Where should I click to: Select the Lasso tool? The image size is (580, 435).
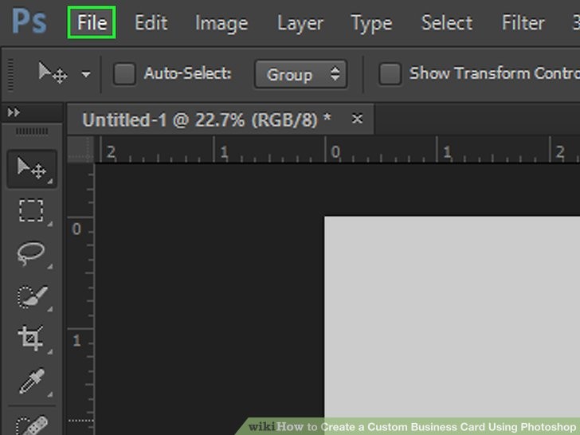tap(32, 254)
